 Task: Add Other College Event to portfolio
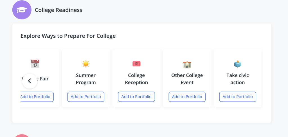click(187, 97)
